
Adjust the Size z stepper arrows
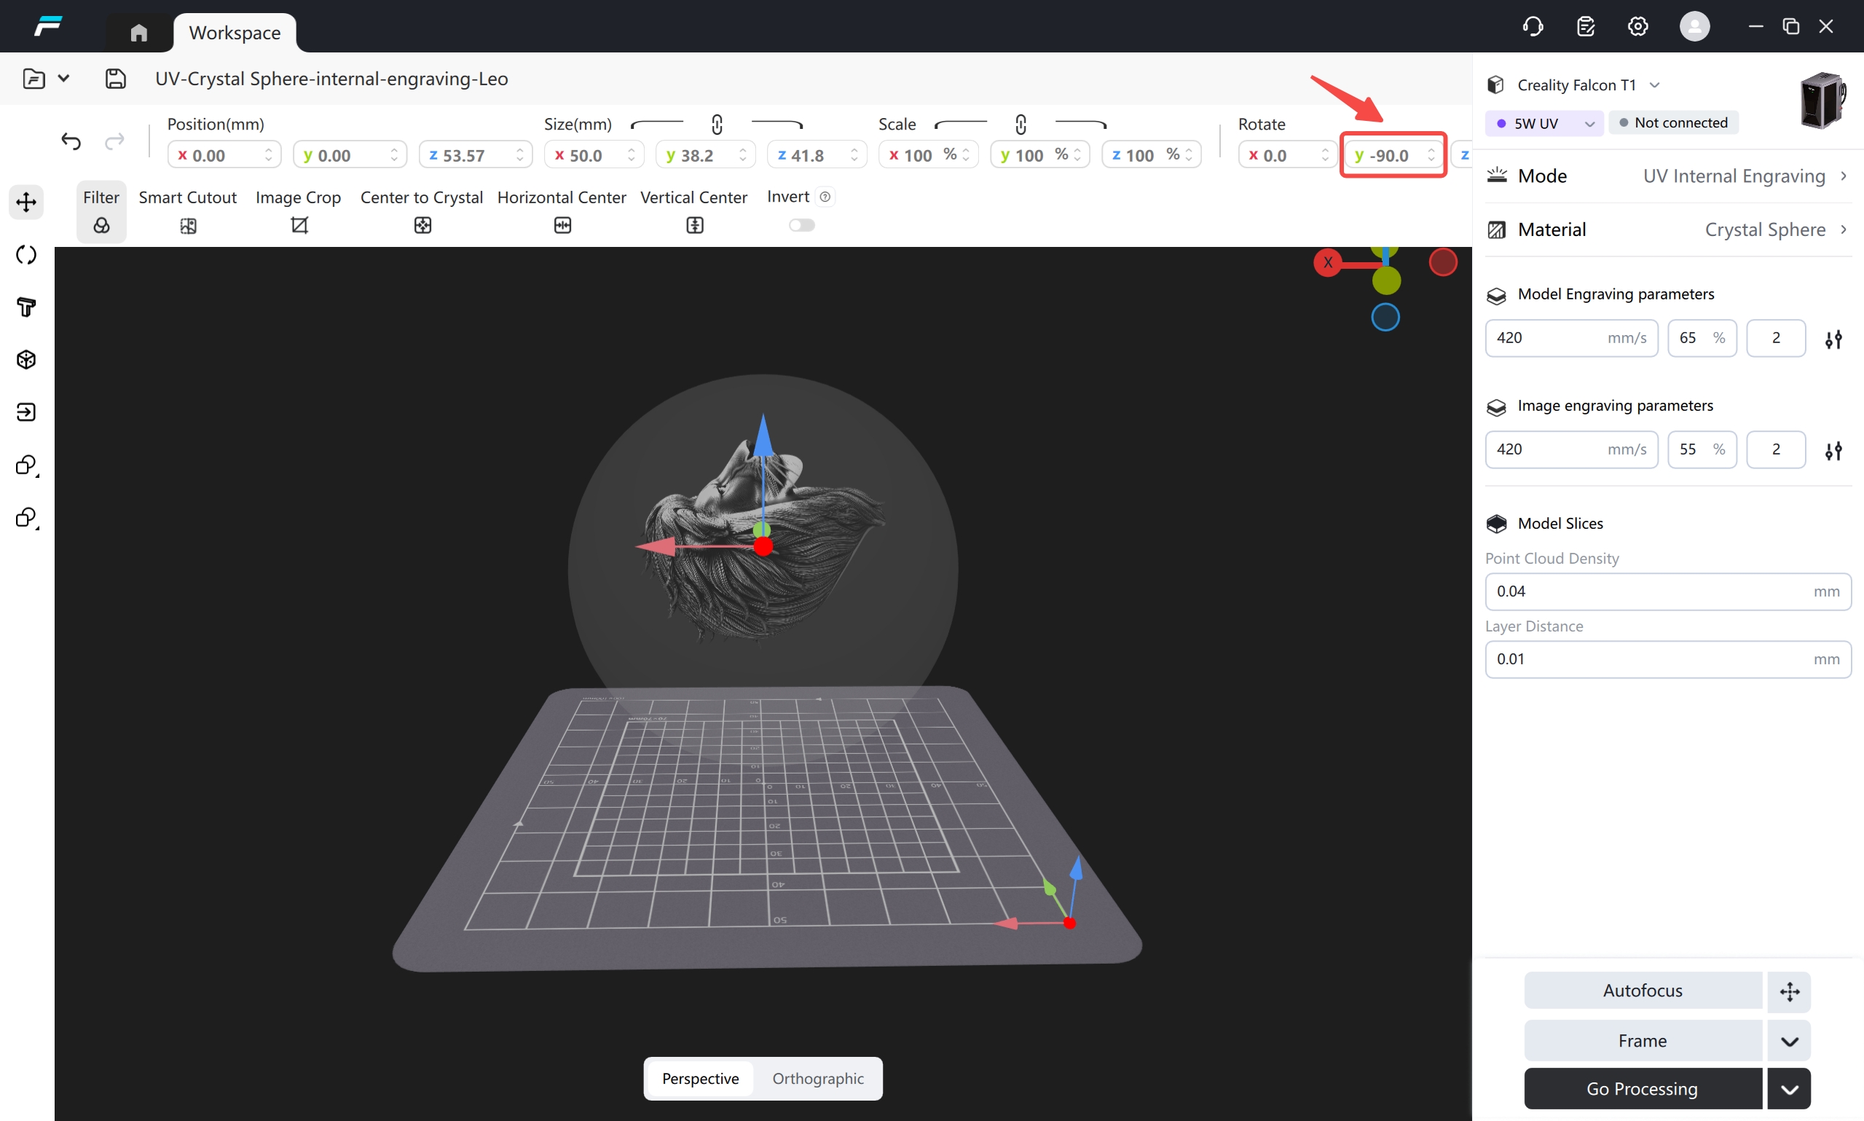(x=854, y=155)
